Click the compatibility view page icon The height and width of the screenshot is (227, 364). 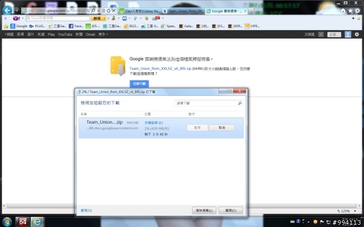tap(104, 11)
